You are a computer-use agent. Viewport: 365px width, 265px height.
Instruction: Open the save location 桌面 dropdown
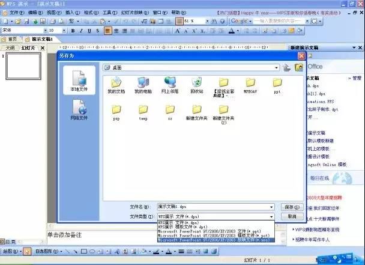[x=276, y=67]
